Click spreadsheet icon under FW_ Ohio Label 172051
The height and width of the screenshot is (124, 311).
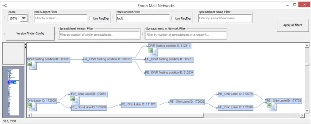[75, 100]
